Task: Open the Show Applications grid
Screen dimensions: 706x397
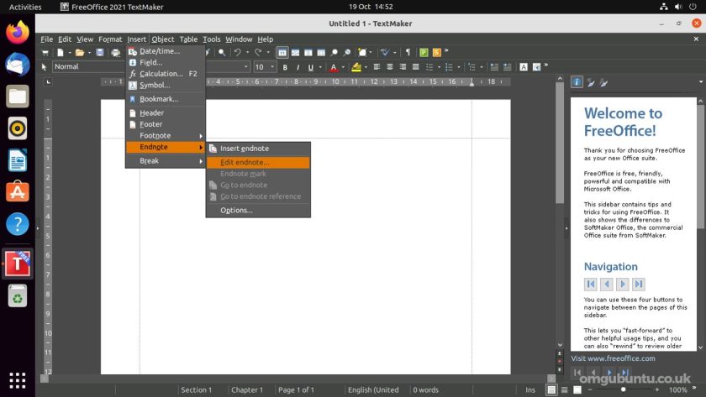Action: [17, 380]
